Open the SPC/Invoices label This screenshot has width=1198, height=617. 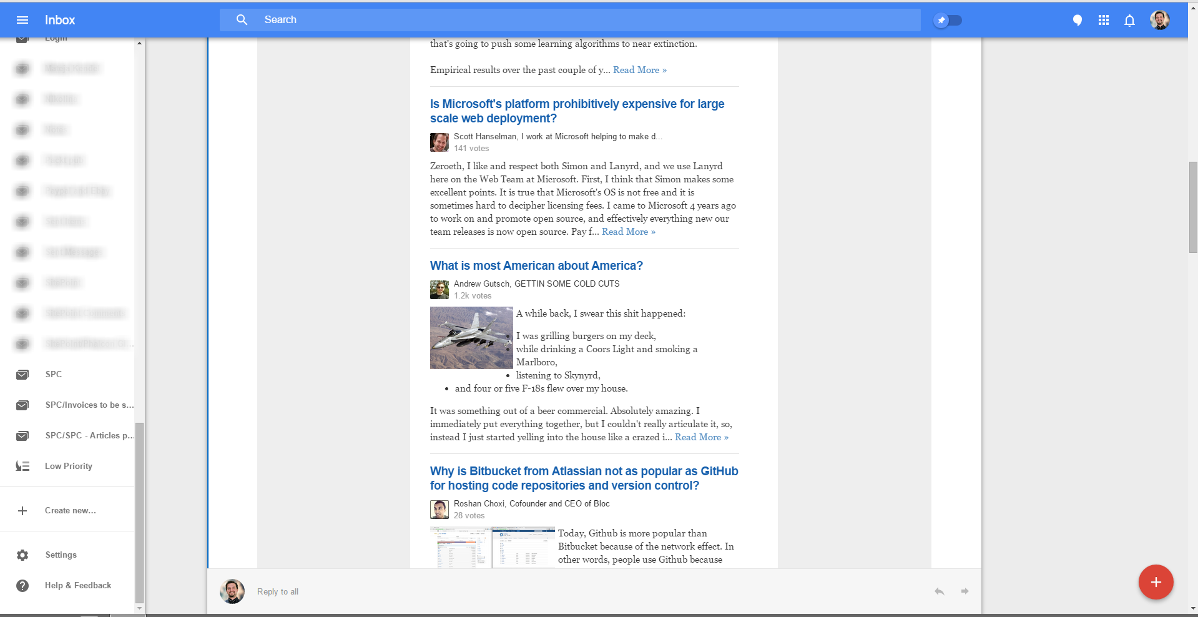pyautogui.click(x=89, y=405)
